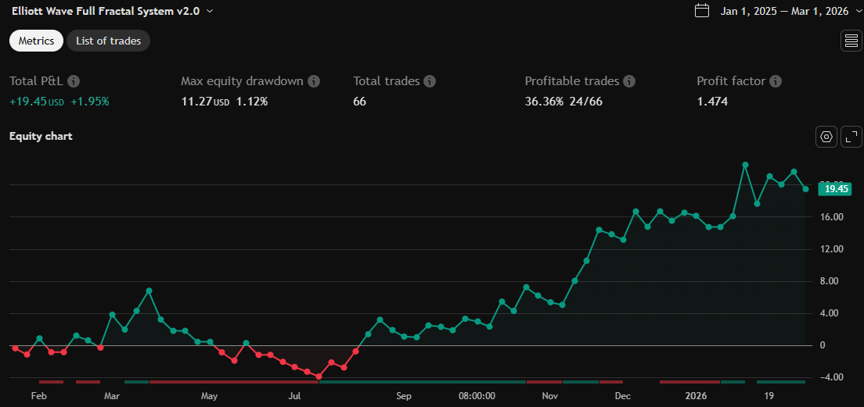Screen dimensions: 864x407
Task: Select the lowest red point on the equity curve
Action: click(x=319, y=377)
